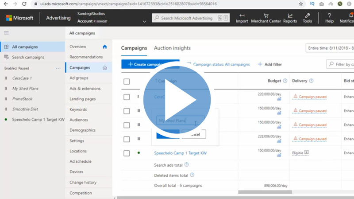Select PrimeStock in the sidebar
Screen dimensions: 354x199
(x=22, y=99)
